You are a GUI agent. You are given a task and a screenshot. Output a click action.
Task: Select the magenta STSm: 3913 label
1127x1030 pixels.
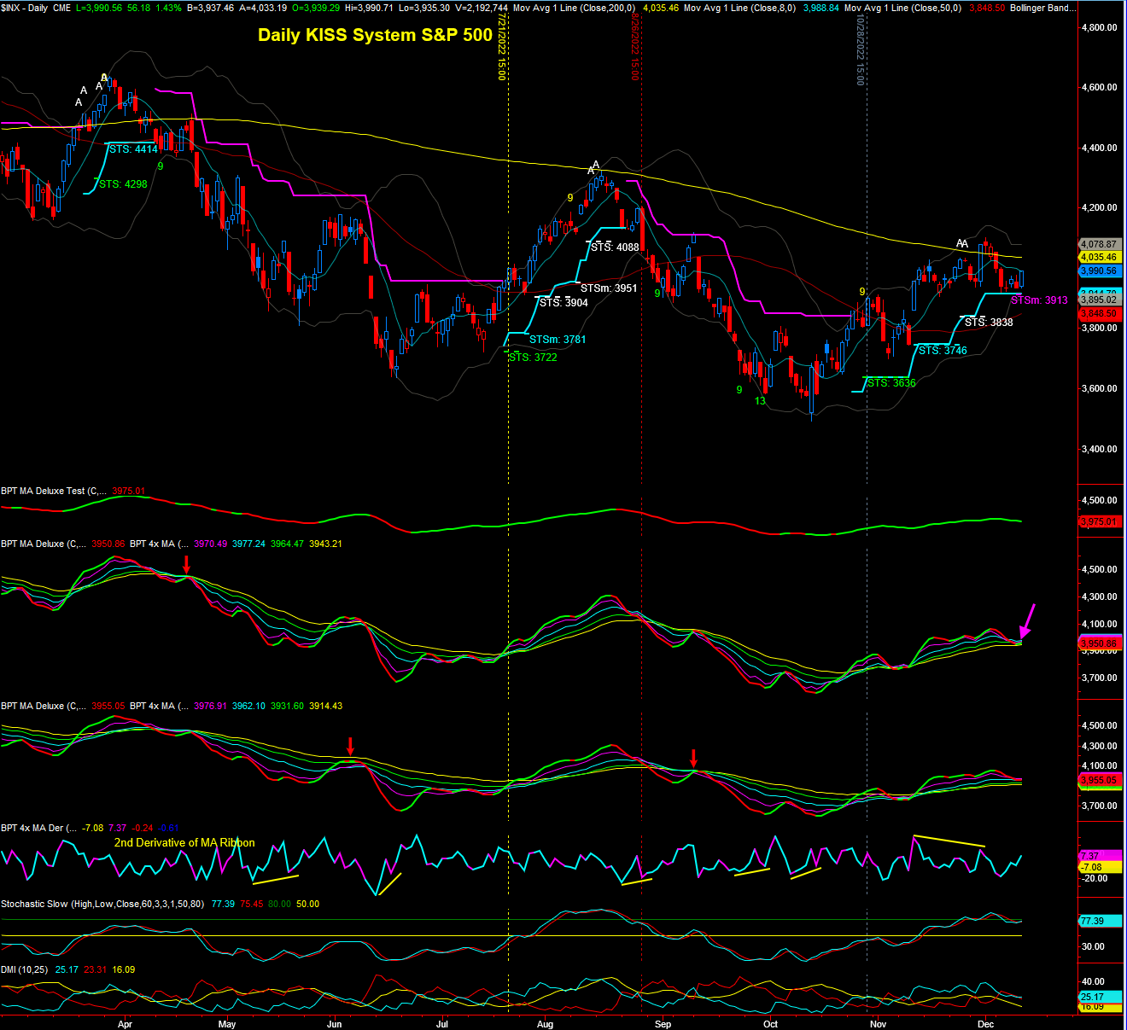(1039, 300)
